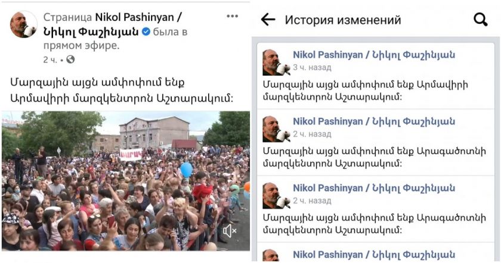Click avatar of third edit history entry
Screen dimensions: 501x263
tap(276, 195)
